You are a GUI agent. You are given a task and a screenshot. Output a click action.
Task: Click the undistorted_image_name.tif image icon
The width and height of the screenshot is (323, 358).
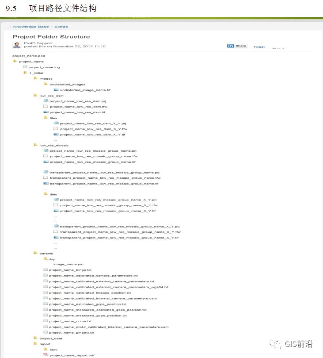56,90
